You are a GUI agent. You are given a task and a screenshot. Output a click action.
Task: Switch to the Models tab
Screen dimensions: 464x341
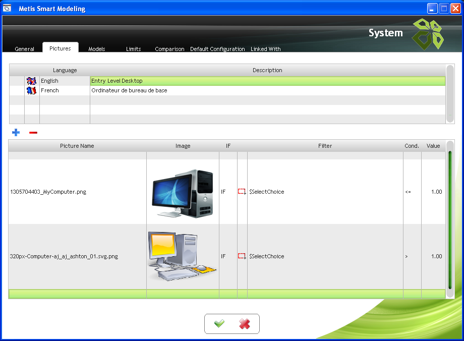coord(97,49)
